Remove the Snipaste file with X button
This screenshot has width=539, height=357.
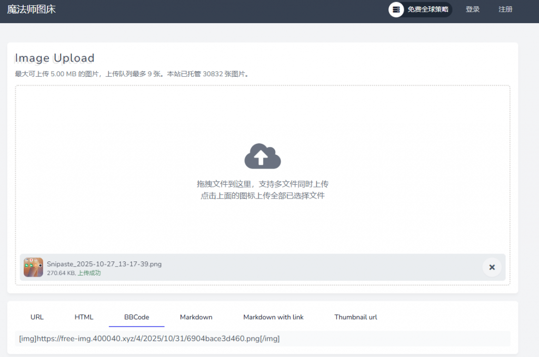coord(492,267)
